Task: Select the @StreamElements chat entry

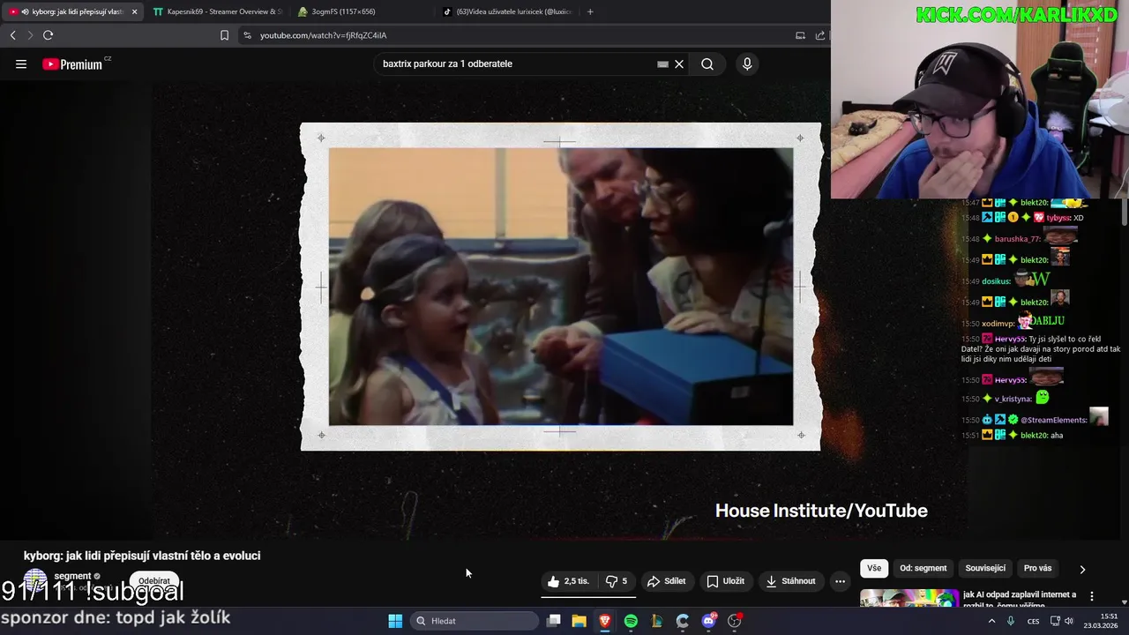Action: point(1035,418)
